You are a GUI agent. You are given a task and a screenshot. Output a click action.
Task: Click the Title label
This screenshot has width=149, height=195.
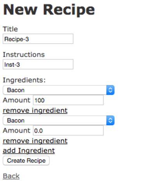[10, 29]
